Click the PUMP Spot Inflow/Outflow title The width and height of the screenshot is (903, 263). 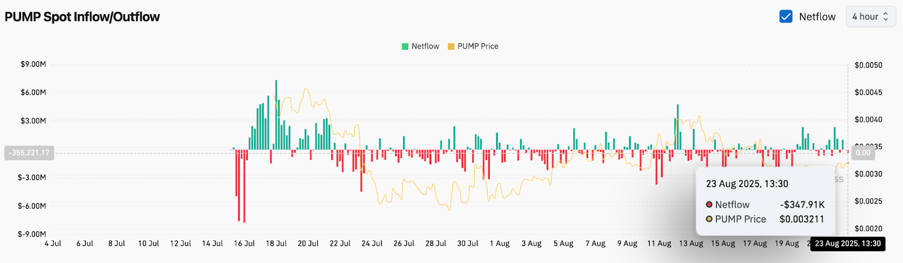pyautogui.click(x=82, y=17)
